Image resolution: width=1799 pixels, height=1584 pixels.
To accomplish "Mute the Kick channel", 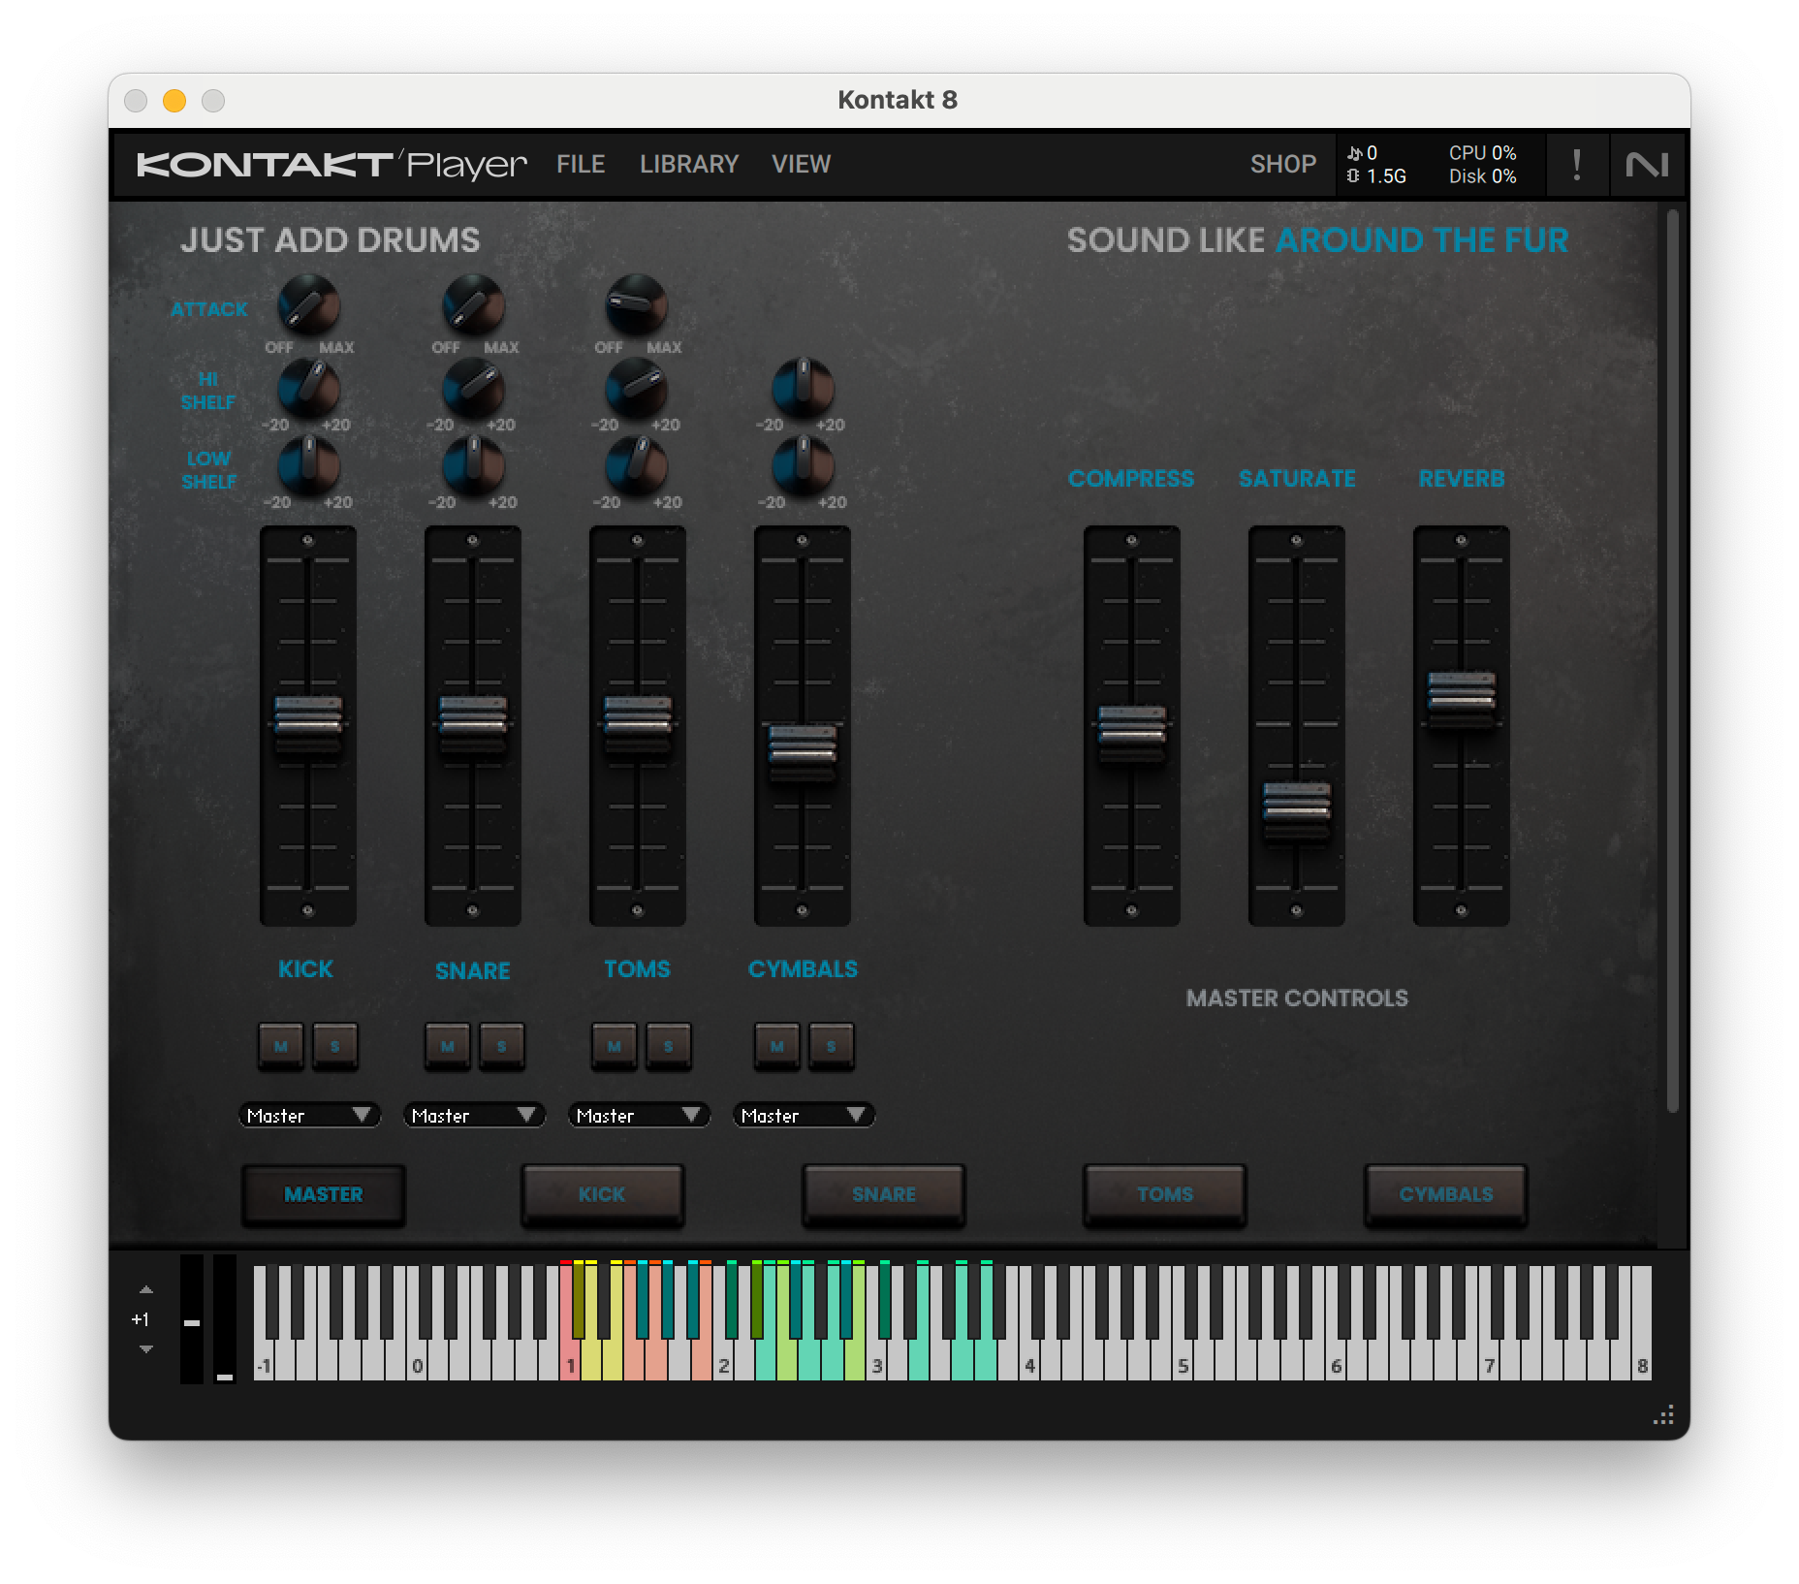I will click(x=281, y=1046).
